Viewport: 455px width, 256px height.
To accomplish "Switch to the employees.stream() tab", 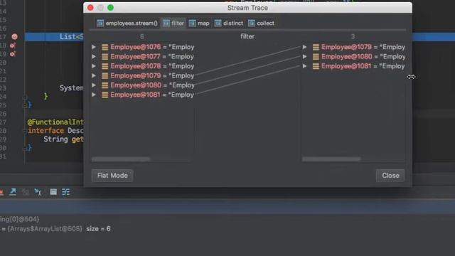I will click(x=127, y=23).
